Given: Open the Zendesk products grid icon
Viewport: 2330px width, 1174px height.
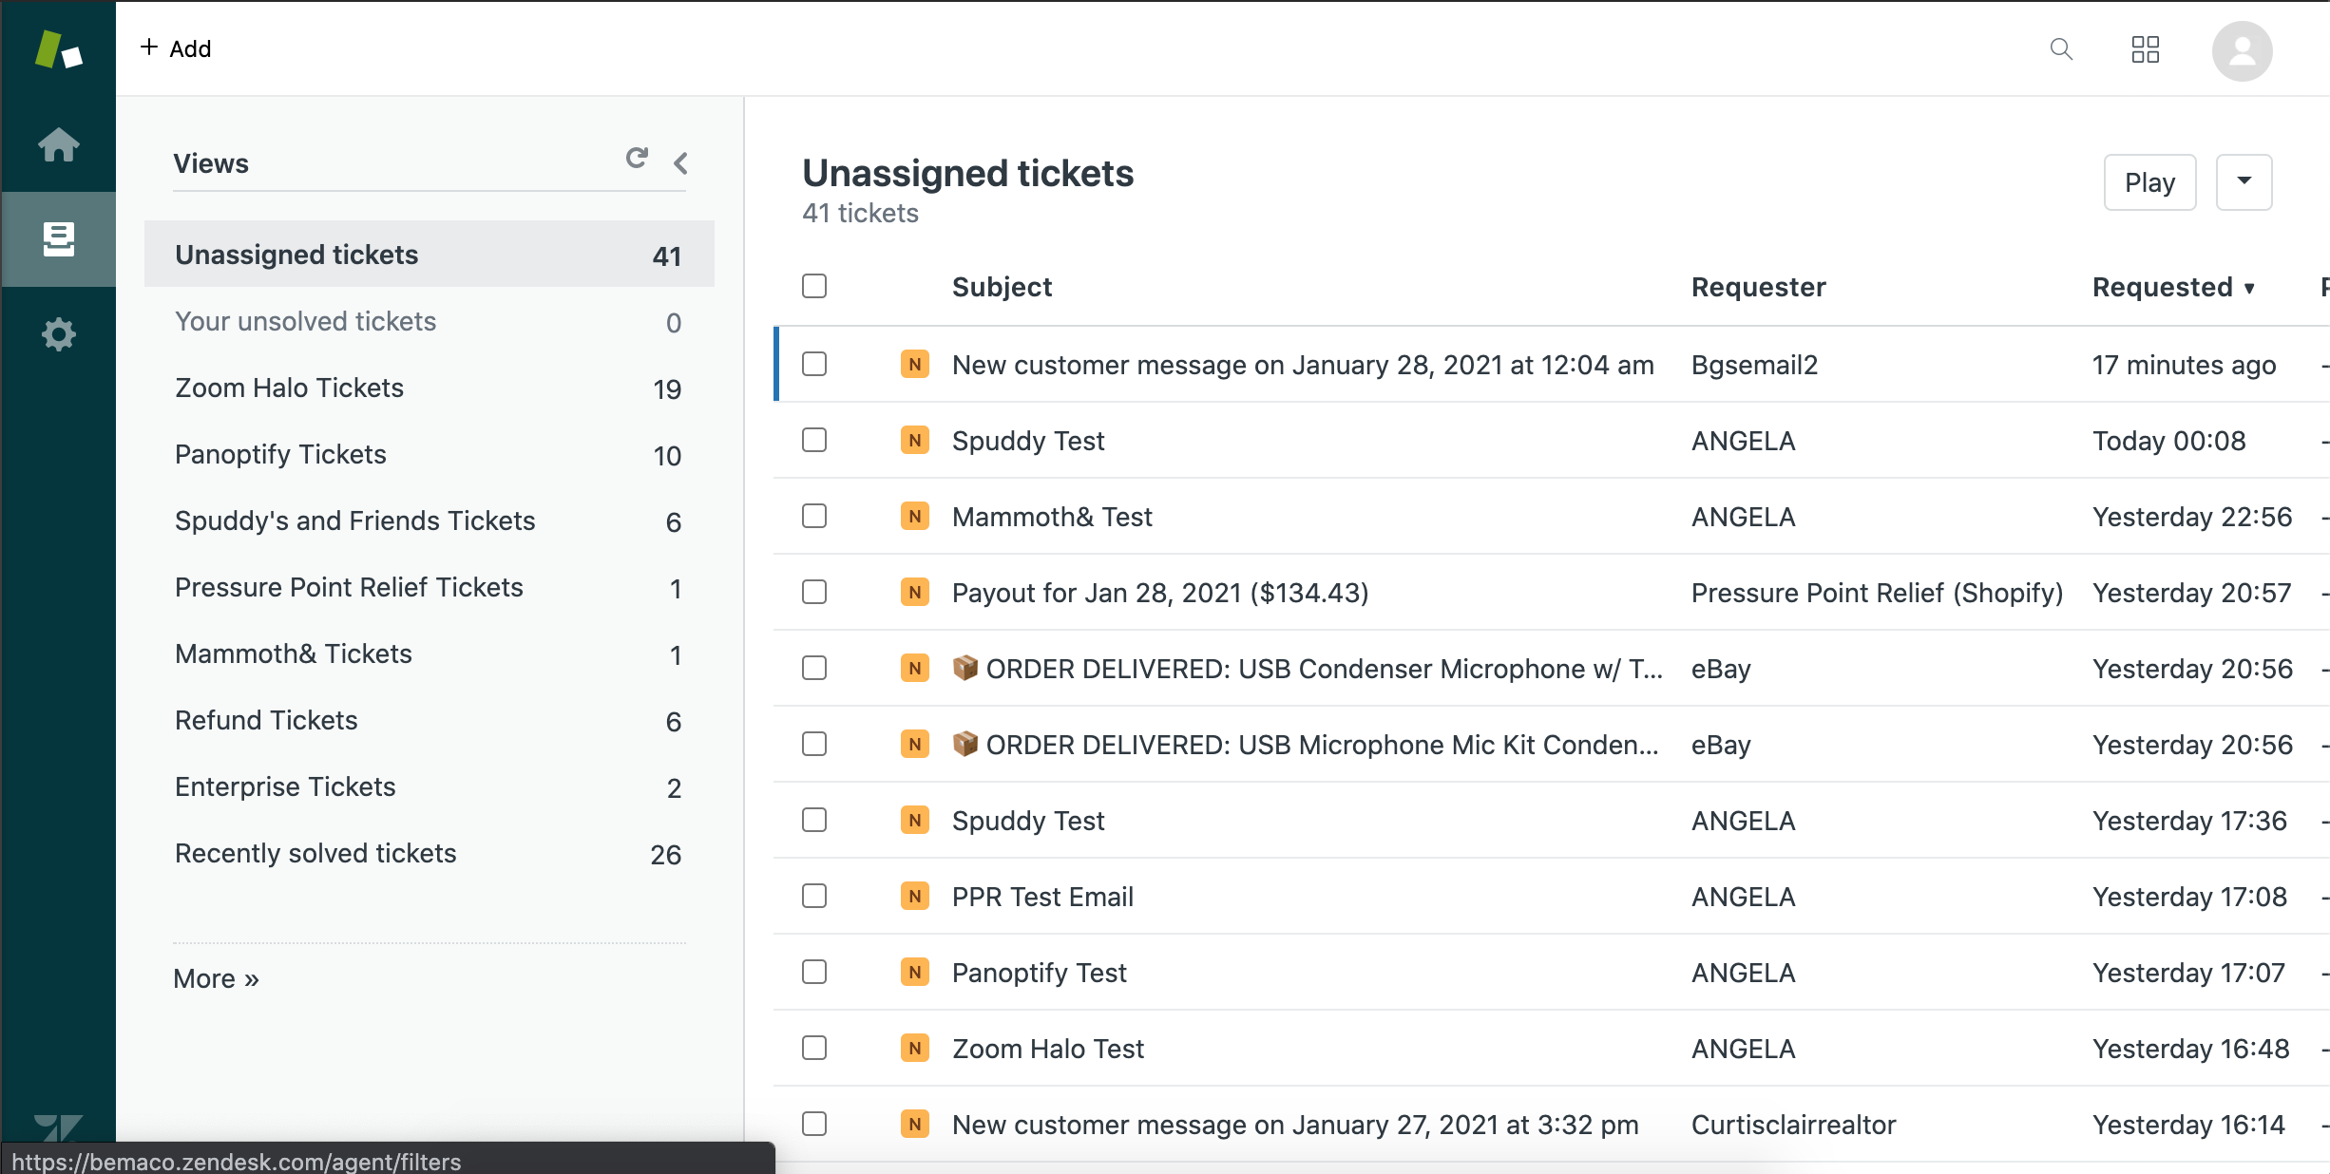Looking at the screenshot, I should [2145, 49].
